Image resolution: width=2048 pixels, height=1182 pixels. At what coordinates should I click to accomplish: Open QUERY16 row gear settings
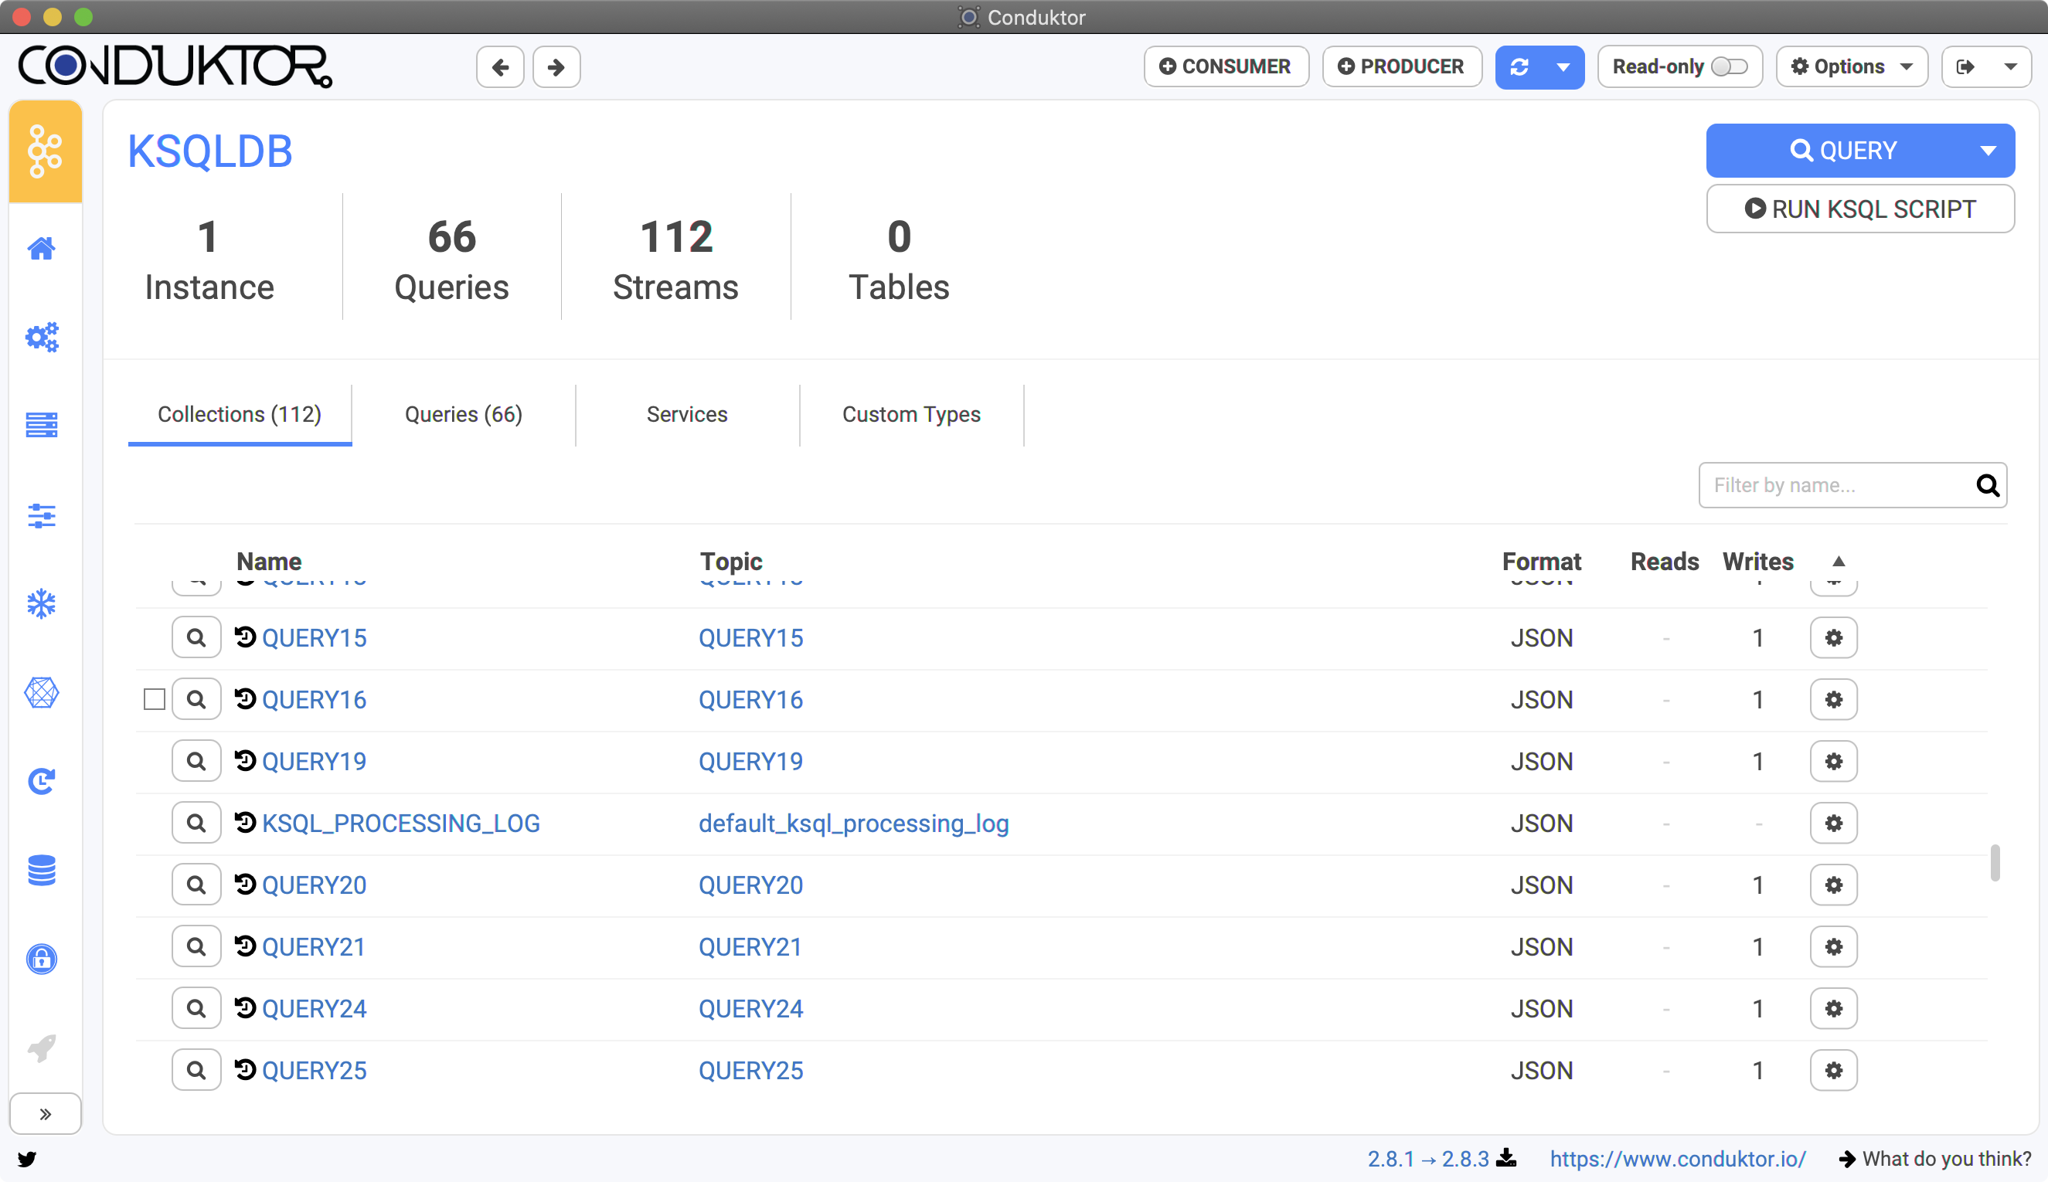click(1834, 699)
